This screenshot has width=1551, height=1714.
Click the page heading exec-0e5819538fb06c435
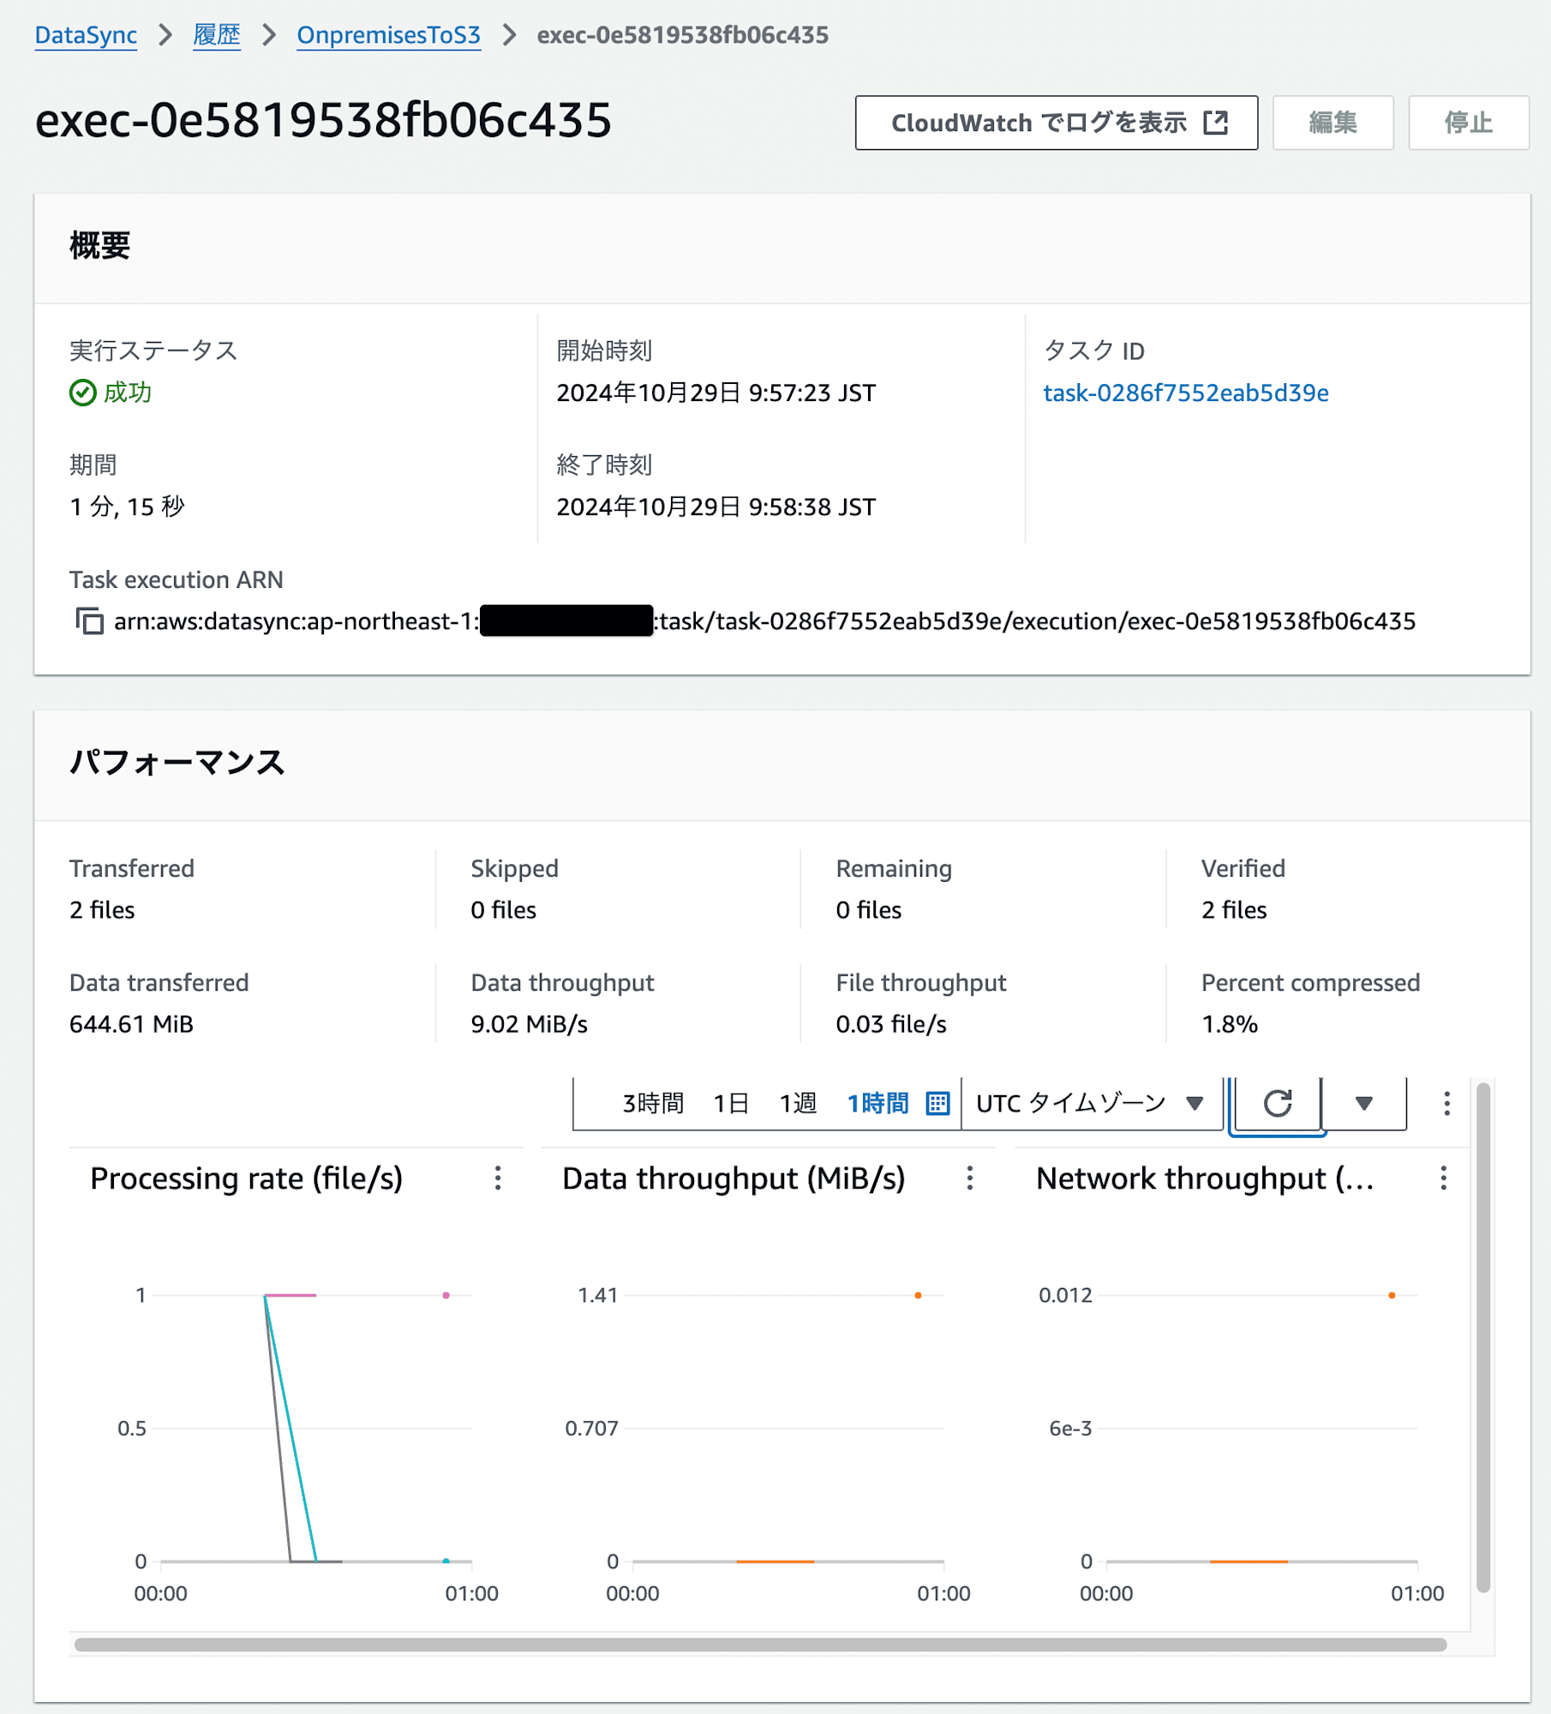[323, 120]
